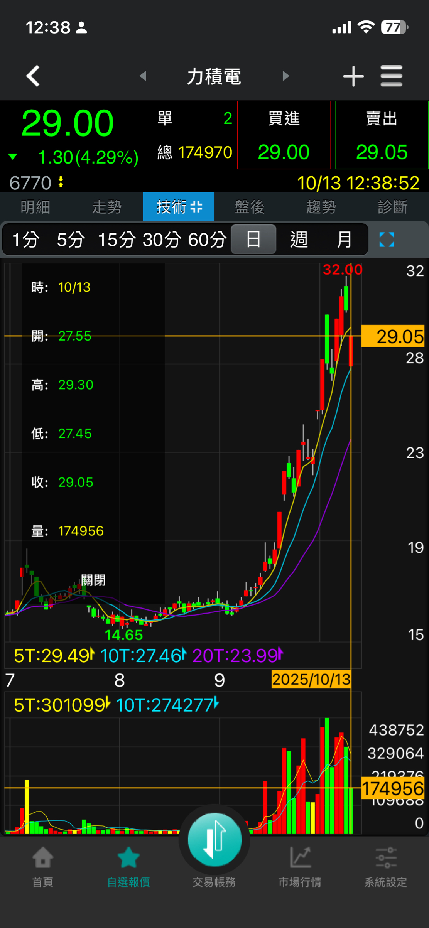
Task: Tap the volume 10T:274277 label
Action: tap(165, 705)
